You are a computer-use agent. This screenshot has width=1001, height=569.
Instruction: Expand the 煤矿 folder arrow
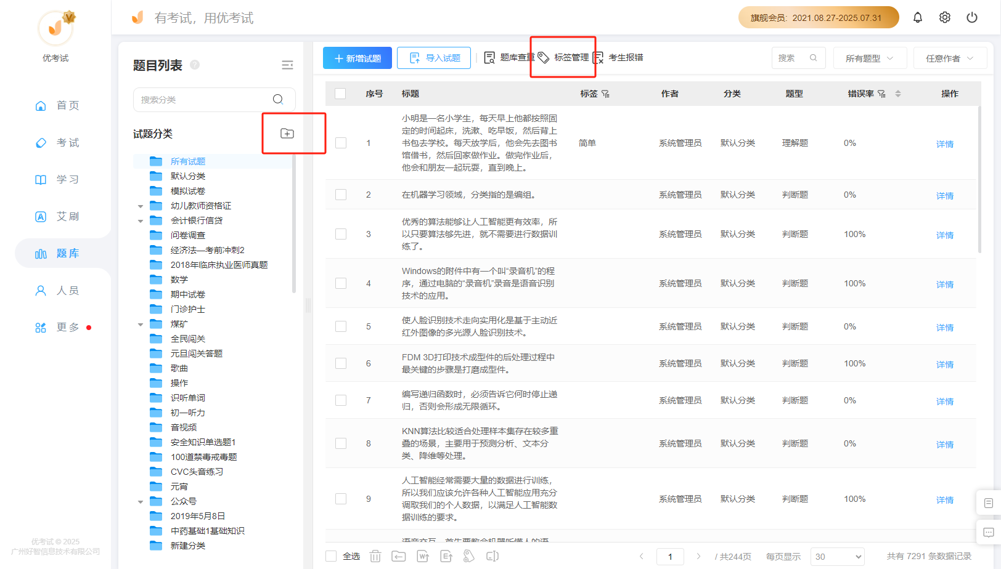141,325
